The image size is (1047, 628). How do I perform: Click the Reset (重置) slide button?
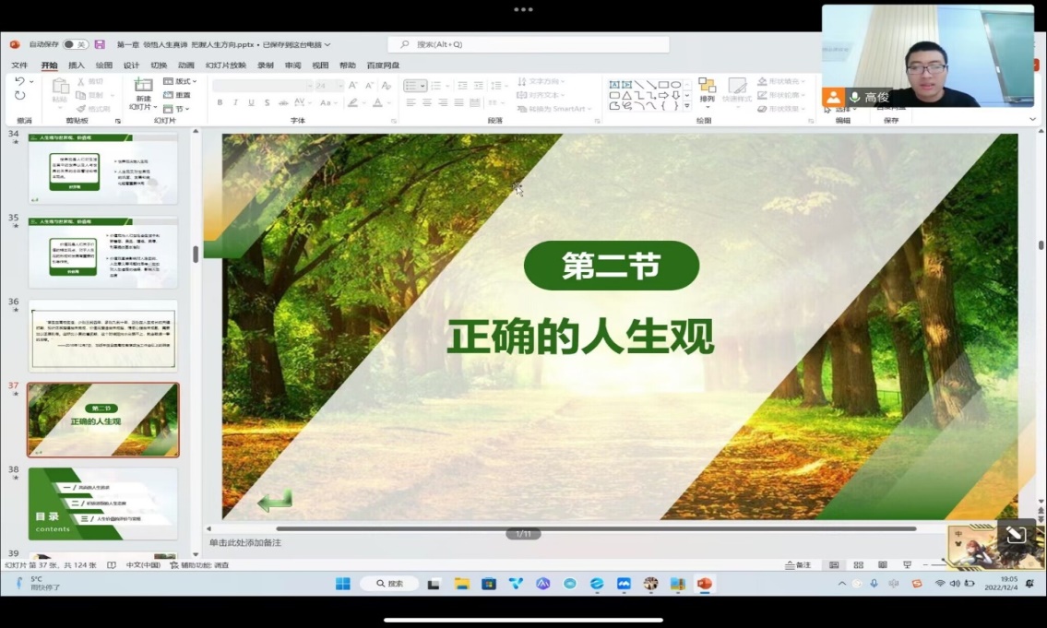(x=179, y=95)
